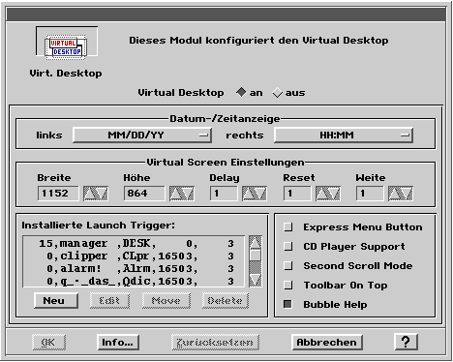Increase Breite with its up arrow
This screenshot has width=453, height=362.
[x=90, y=194]
